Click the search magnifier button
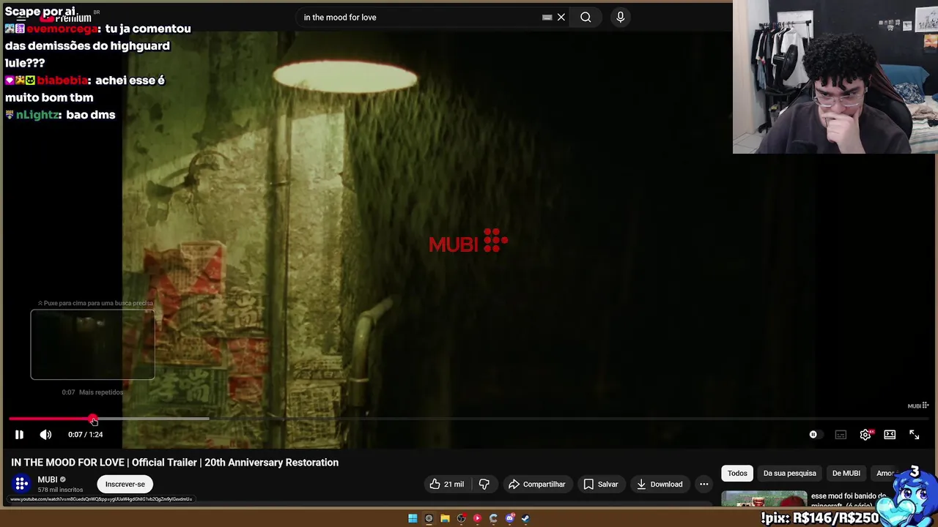938x527 pixels. coord(586,17)
